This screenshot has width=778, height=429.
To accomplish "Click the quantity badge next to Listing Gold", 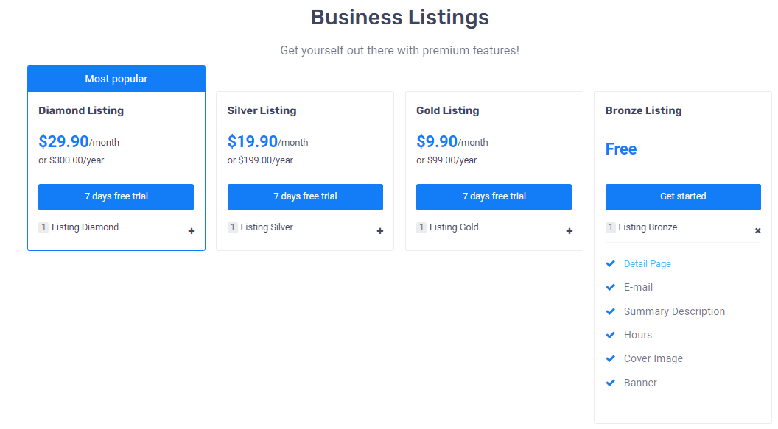I will point(421,227).
